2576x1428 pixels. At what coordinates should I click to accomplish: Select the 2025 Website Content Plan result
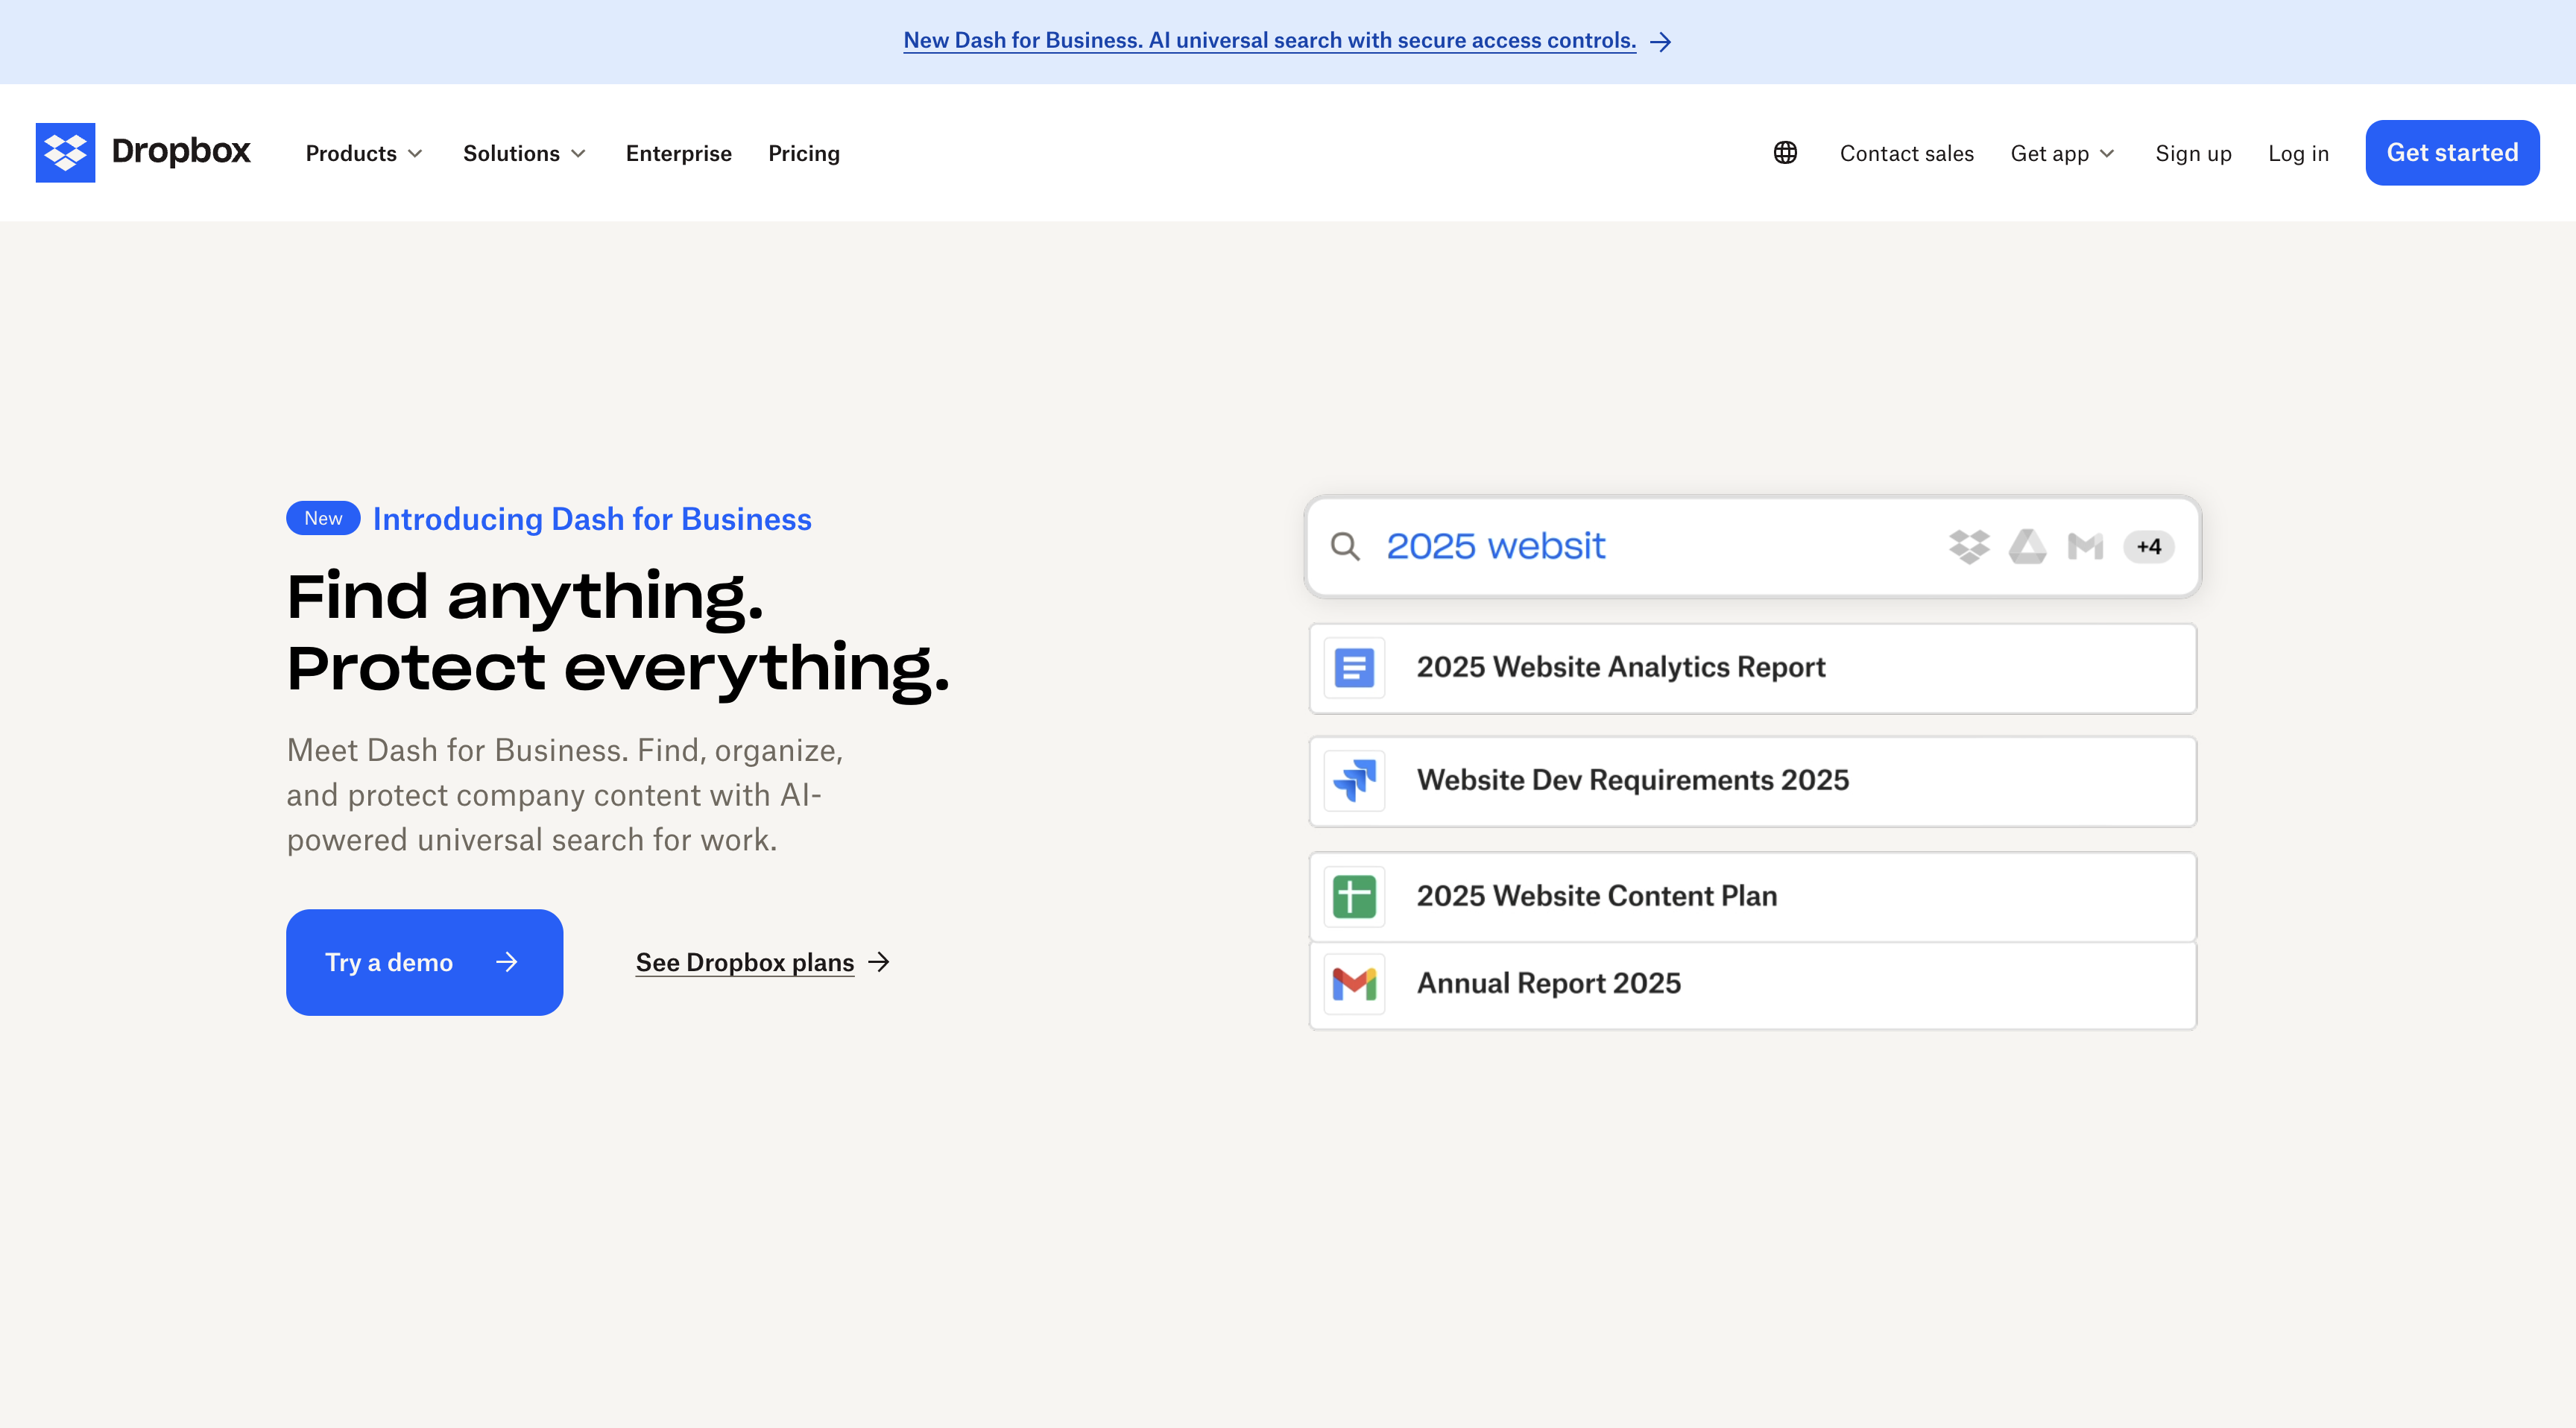[1753, 897]
